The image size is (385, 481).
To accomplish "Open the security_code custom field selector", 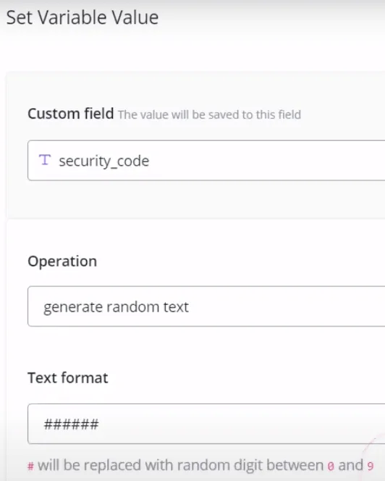I will click(x=206, y=160).
